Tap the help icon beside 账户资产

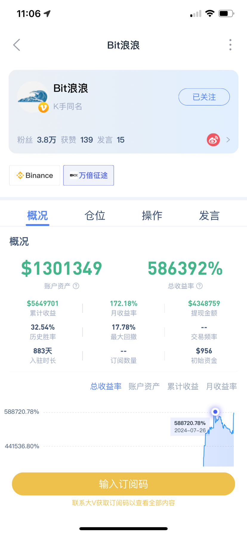76,286
